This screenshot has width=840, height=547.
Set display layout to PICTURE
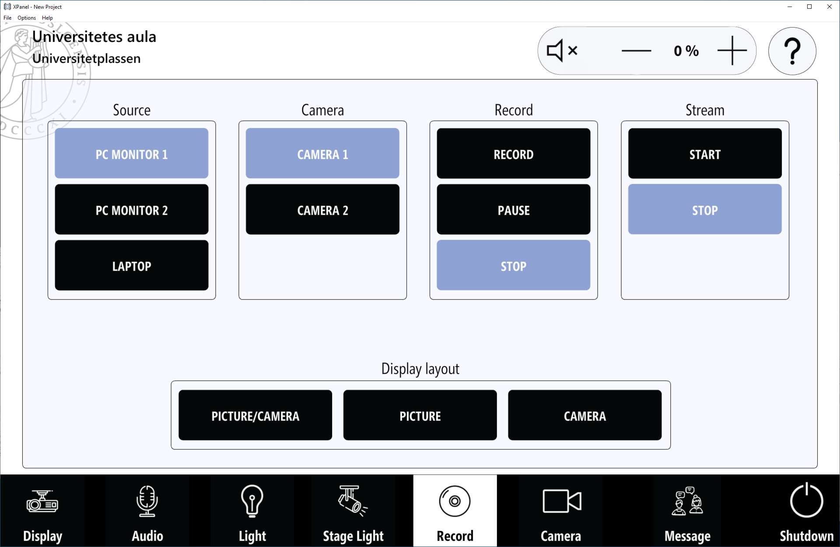pos(420,415)
